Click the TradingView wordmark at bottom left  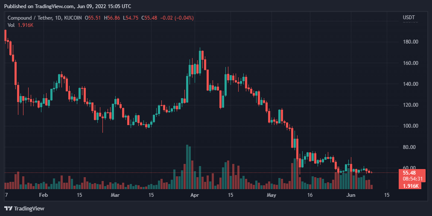pos(29,209)
